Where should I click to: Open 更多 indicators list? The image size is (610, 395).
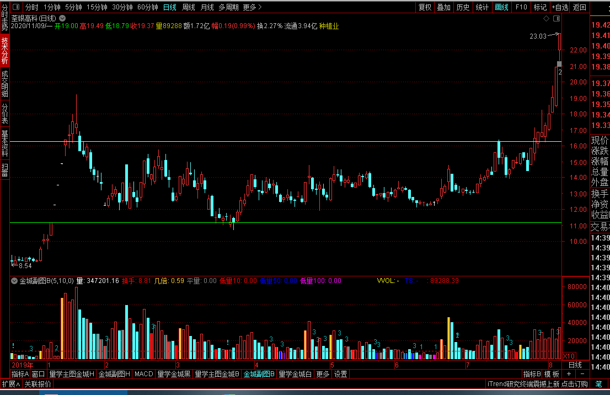click(x=323, y=375)
